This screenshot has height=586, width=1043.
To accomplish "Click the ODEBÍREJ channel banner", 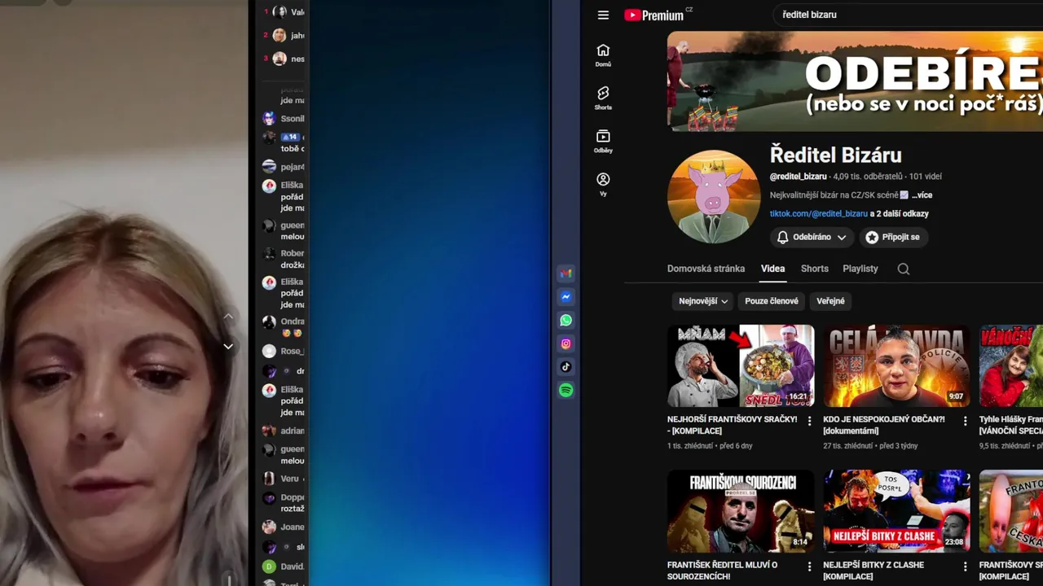I will click(855, 81).
